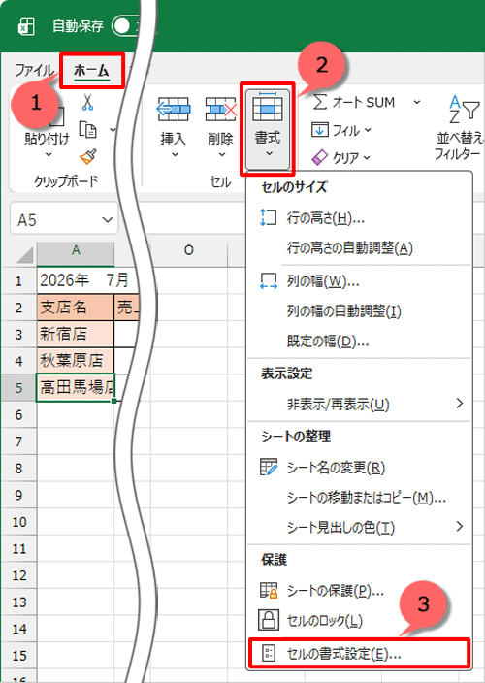Open the フィル (Fill) dropdown
The width and height of the screenshot is (485, 683).
(341, 130)
